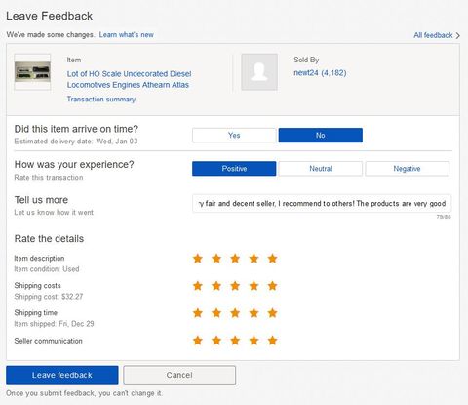Open the seller's profile avatar
This screenshot has height=405, width=468.
[x=259, y=72]
